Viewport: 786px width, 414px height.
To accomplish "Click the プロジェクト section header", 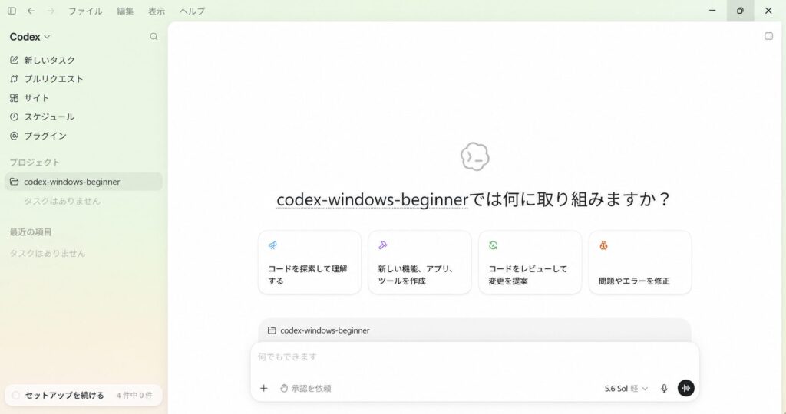I will coord(35,163).
